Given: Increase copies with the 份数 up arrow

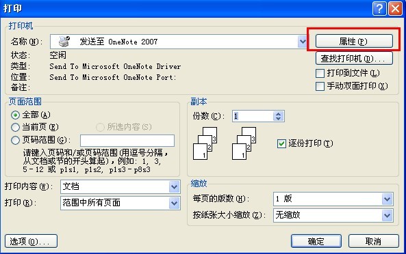Looking at the screenshot, I should (279, 113).
